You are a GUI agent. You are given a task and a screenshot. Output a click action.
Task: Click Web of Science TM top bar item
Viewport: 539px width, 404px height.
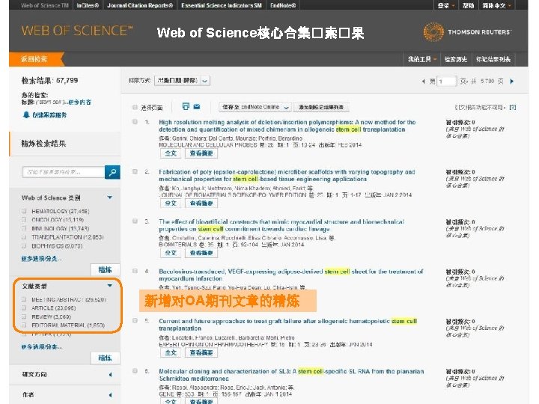[45, 5]
